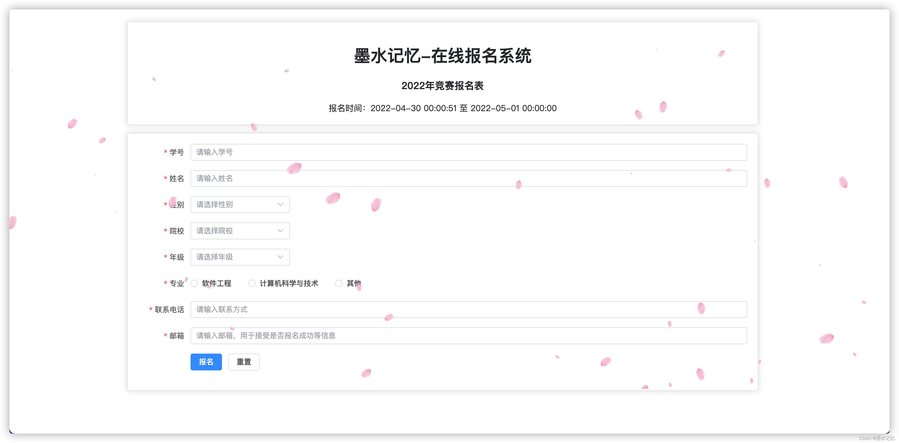Click the 重置 reset button
The image size is (899, 443).
tap(243, 362)
